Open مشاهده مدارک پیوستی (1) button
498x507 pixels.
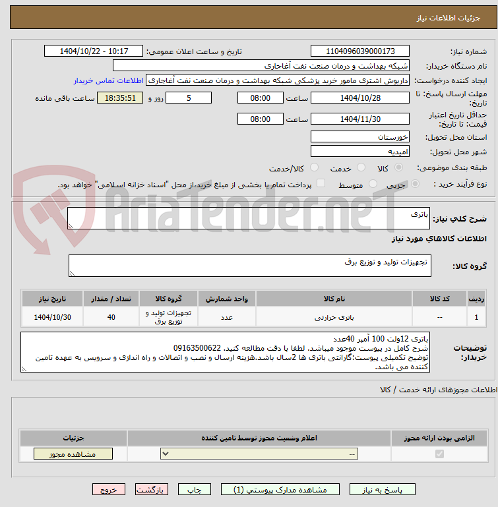point(280,490)
